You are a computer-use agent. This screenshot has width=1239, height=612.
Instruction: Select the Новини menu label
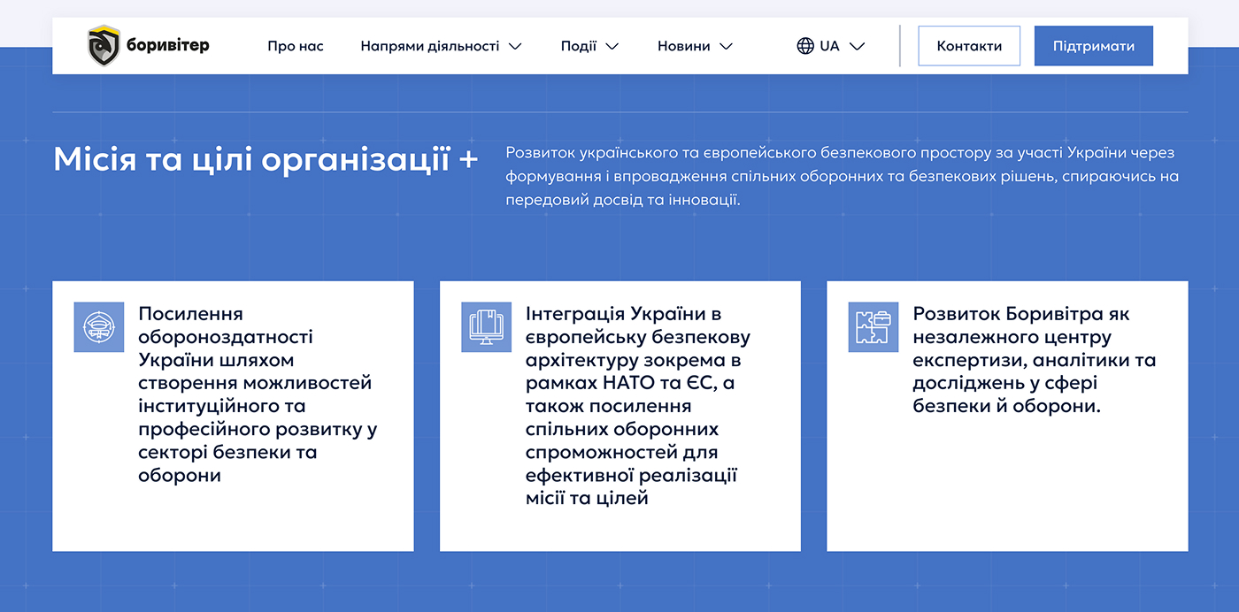[x=683, y=46]
